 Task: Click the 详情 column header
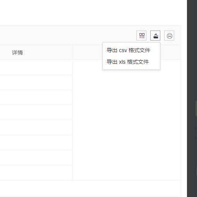tap(17, 53)
